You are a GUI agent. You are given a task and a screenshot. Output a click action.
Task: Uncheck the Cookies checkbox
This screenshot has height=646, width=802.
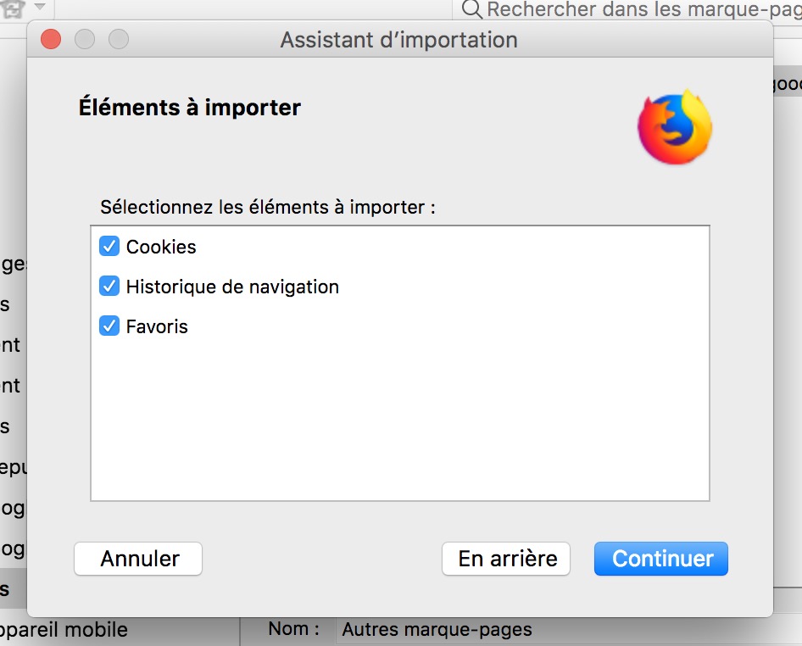(109, 247)
